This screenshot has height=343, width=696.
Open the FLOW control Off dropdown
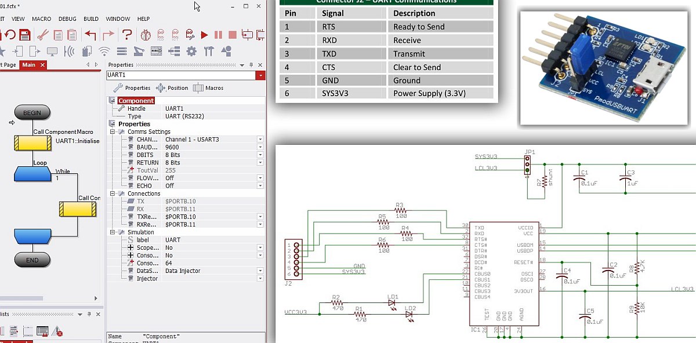[260, 178]
